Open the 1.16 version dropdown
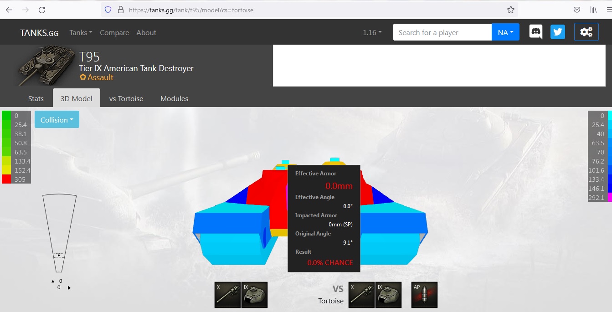This screenshot has width=612, height=312. (x=372, y=33)
